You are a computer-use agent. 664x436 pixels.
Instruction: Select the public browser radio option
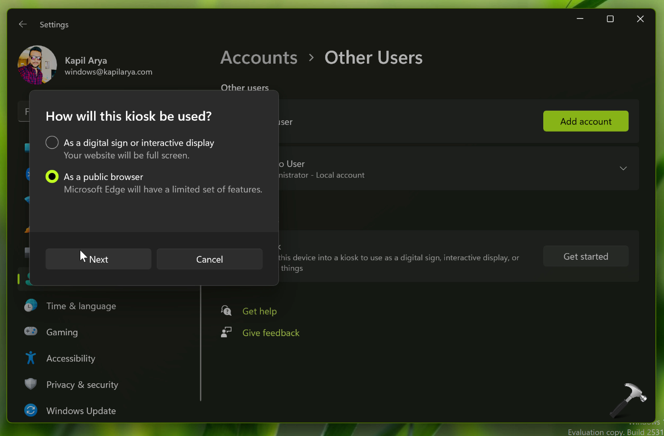(52, 177)
